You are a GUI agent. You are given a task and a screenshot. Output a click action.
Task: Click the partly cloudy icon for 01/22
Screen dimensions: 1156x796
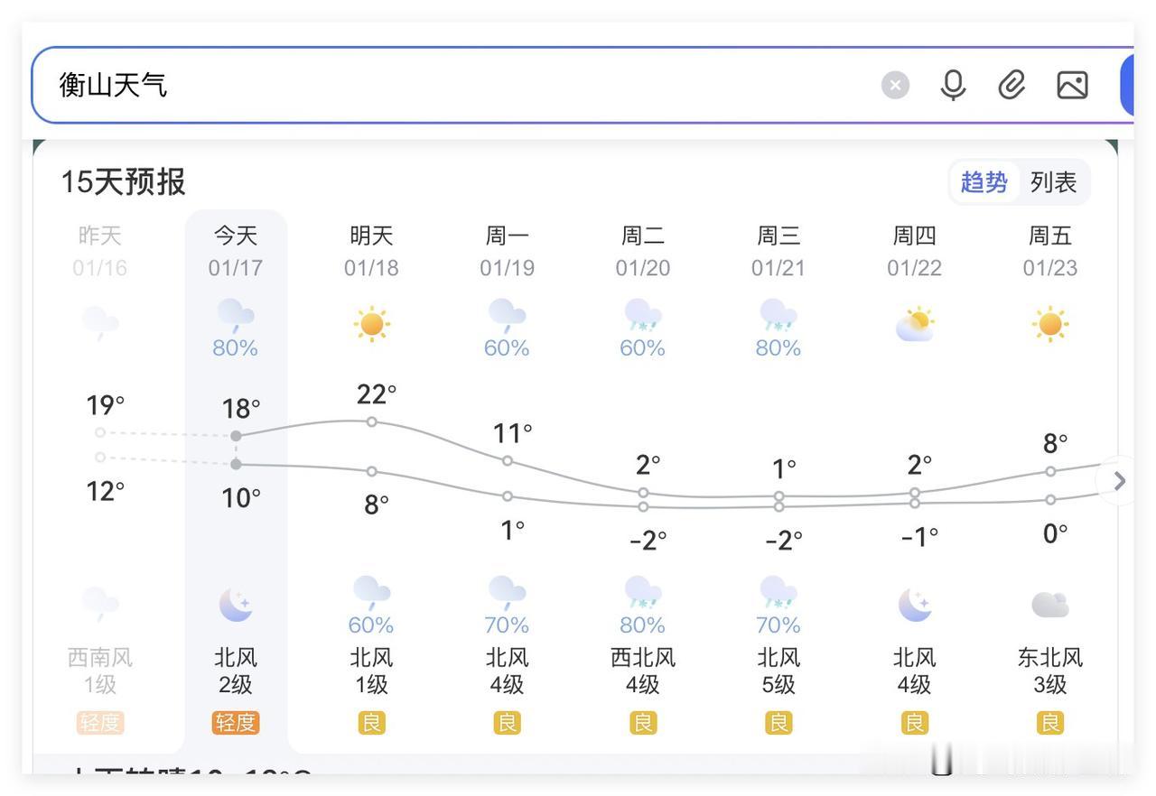914,324
